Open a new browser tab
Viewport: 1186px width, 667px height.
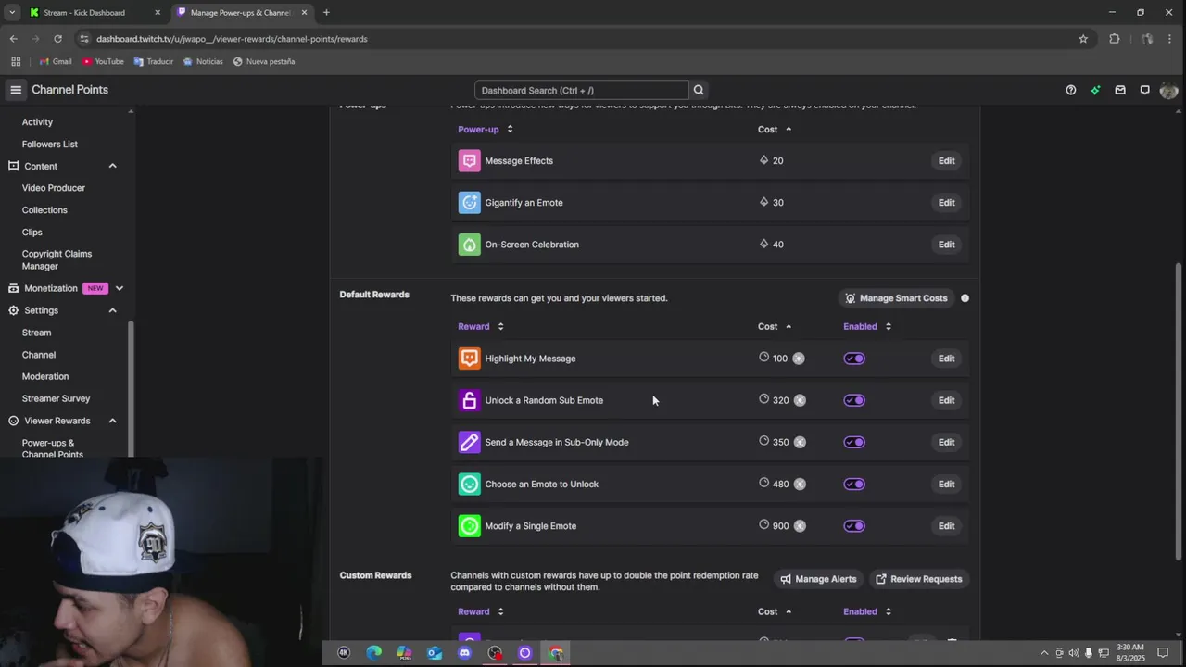coord(326,12)
